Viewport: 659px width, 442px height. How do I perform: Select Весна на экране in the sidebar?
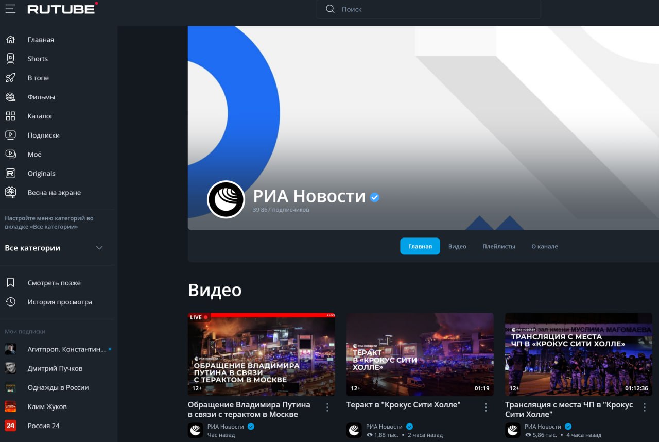(x=54, y=192)
